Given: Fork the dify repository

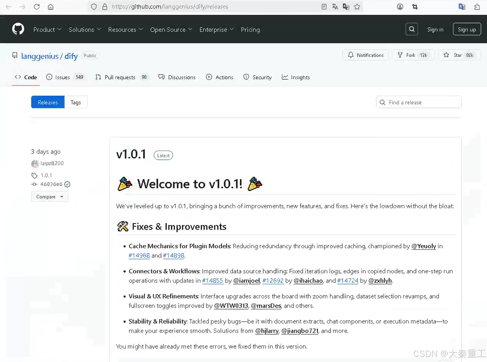Looking at the screenshot, I should [x=413, y=55].
